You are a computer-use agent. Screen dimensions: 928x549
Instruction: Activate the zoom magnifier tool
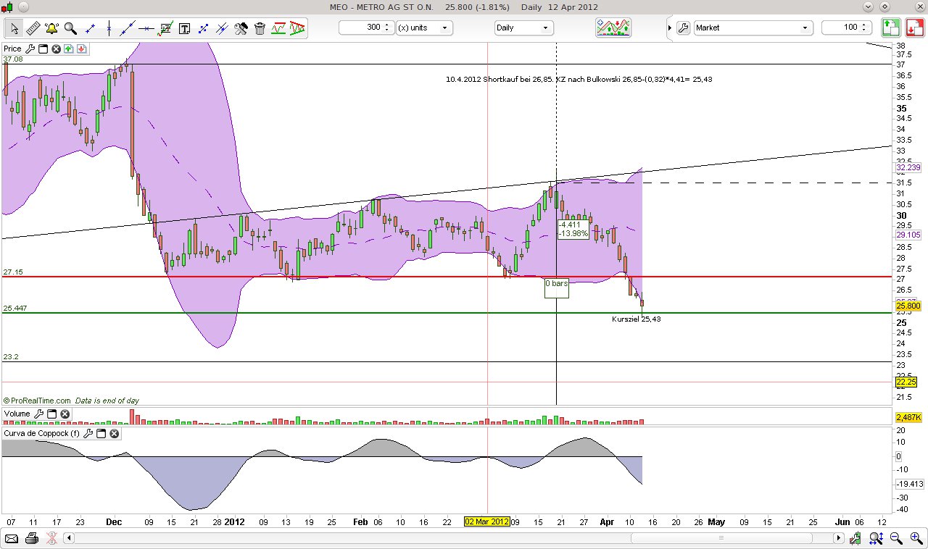coord(70,28)
